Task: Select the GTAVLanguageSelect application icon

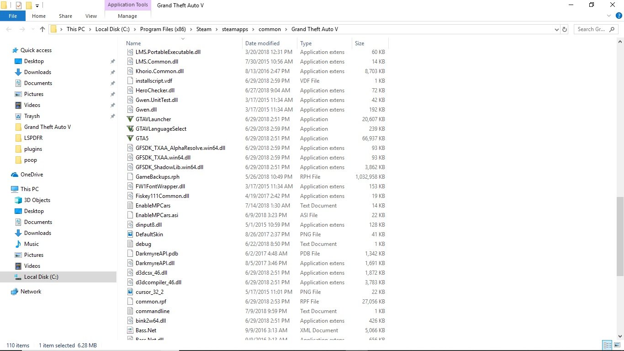Action: tap(130, 129)
